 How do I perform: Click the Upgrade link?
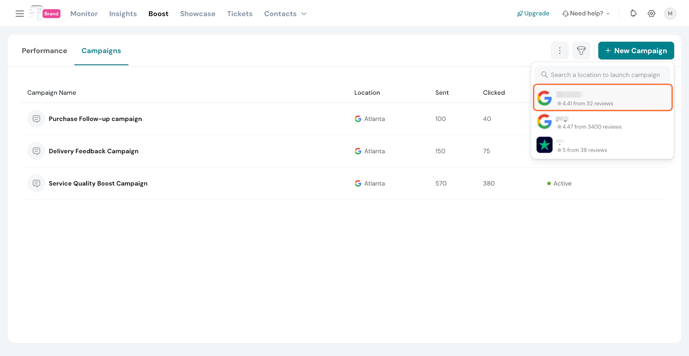(533, 13)
